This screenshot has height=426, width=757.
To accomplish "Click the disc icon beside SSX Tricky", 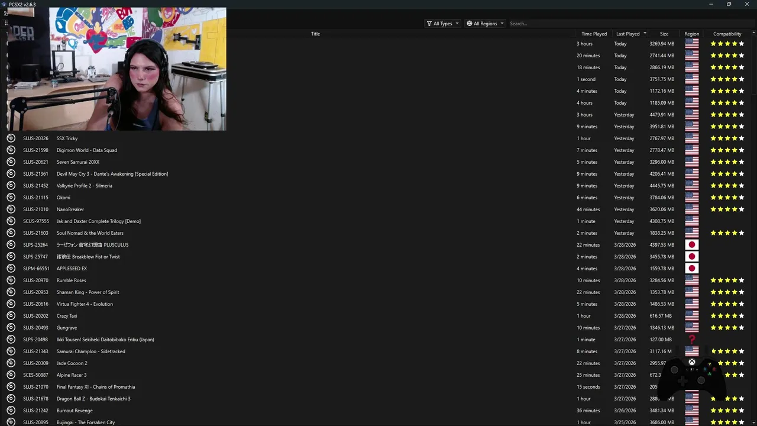I will tap(11, 138).
